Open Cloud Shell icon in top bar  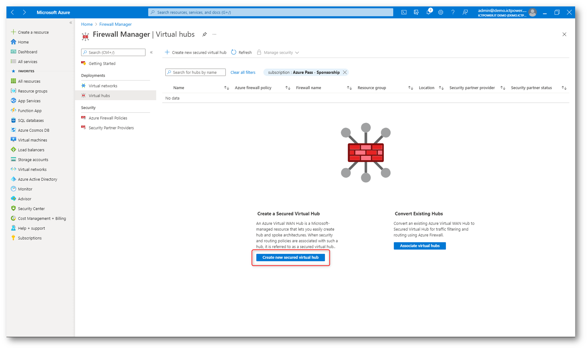(x=404, y=12)
